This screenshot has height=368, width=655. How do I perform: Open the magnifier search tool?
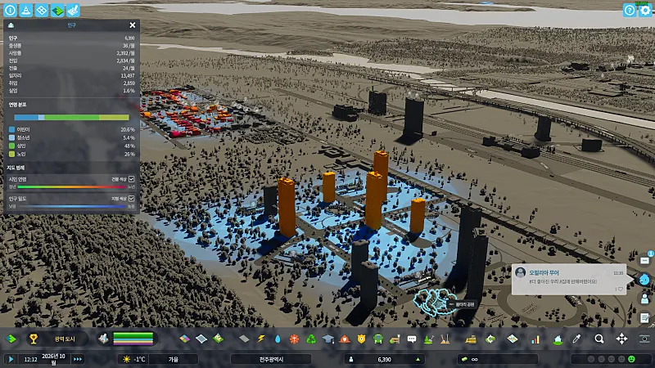pos(599,339)
